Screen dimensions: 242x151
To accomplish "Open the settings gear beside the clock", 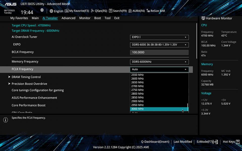I will click(x=42, y=10).
